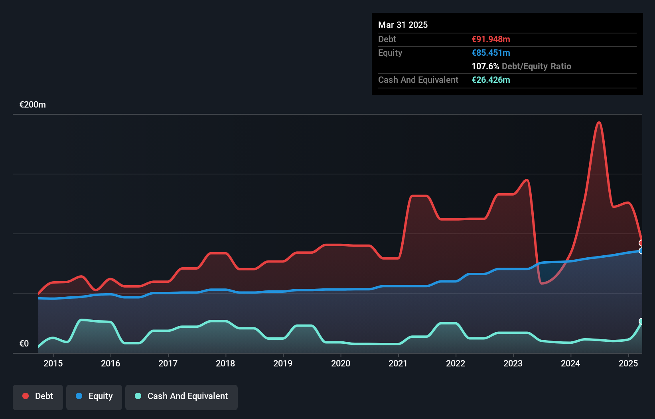Click the blue Equity legend dot
Viewport: 655px width, 419px height.
coord(79,396)
